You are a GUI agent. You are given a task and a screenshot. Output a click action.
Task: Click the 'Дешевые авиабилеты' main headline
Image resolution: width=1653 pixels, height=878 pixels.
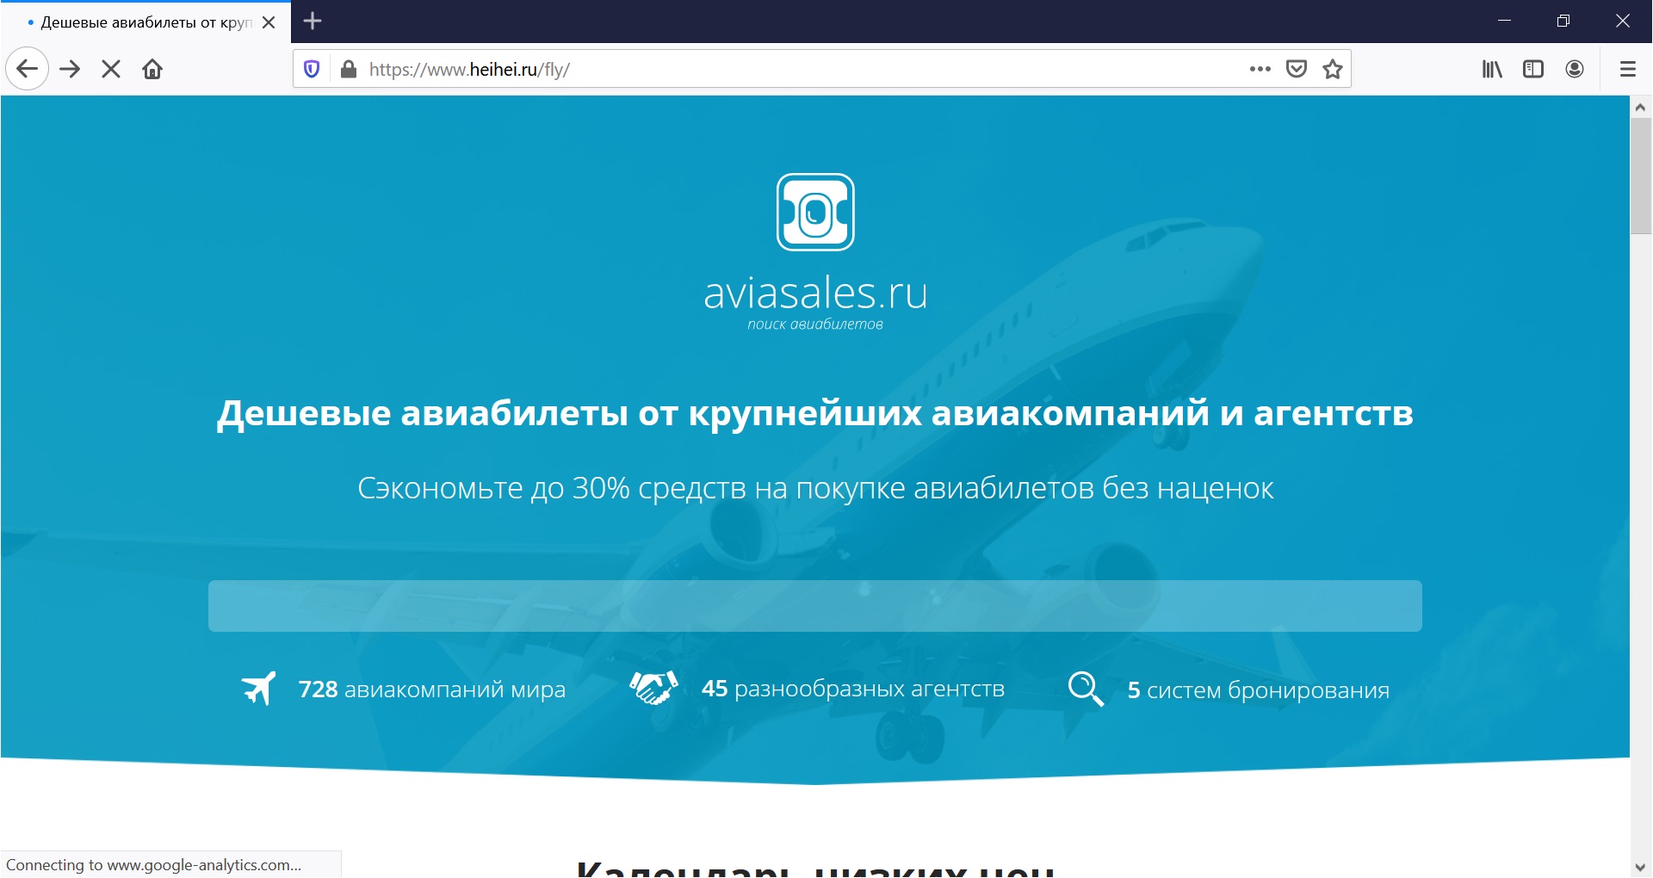tap(814, 413)
